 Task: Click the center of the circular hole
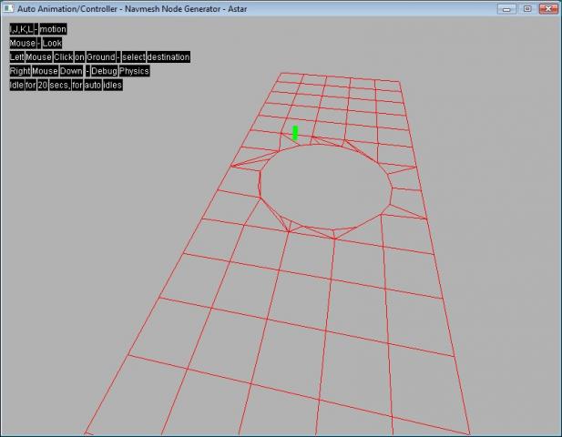point(326,187)
